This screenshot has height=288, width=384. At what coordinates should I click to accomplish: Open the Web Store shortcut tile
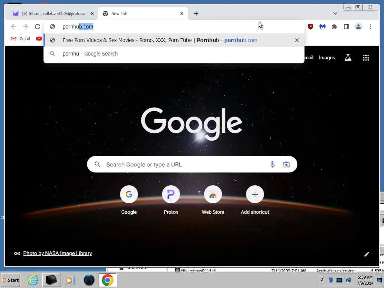click(x=213, y=199)
